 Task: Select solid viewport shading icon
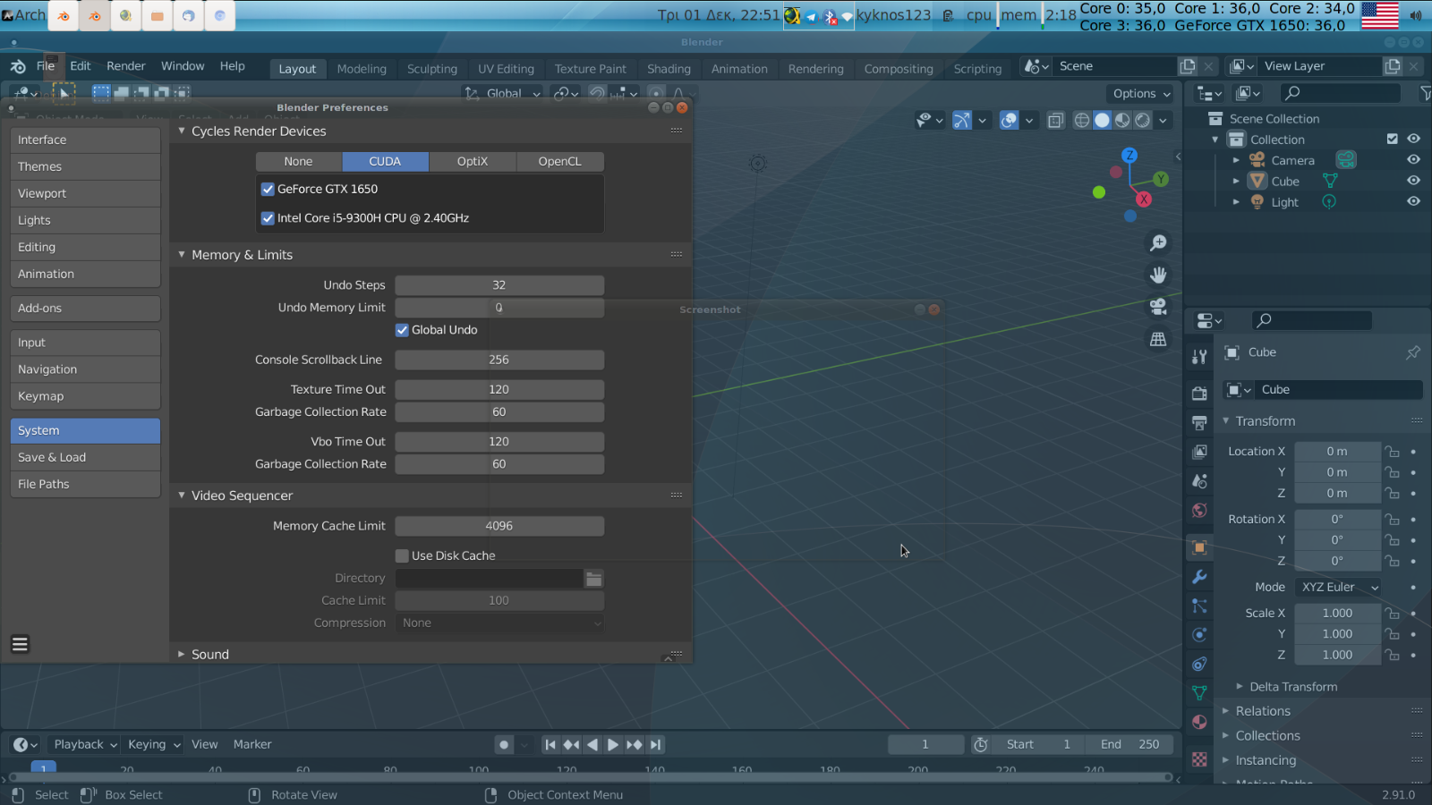coord(1102,120)
